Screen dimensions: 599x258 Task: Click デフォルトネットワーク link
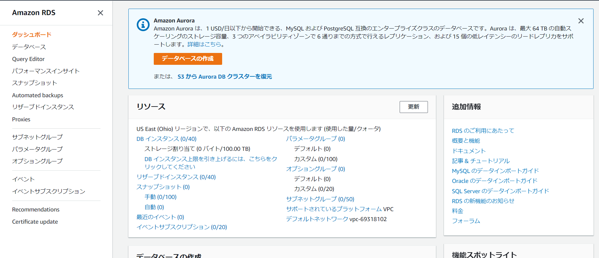click(x=317, y=219)
